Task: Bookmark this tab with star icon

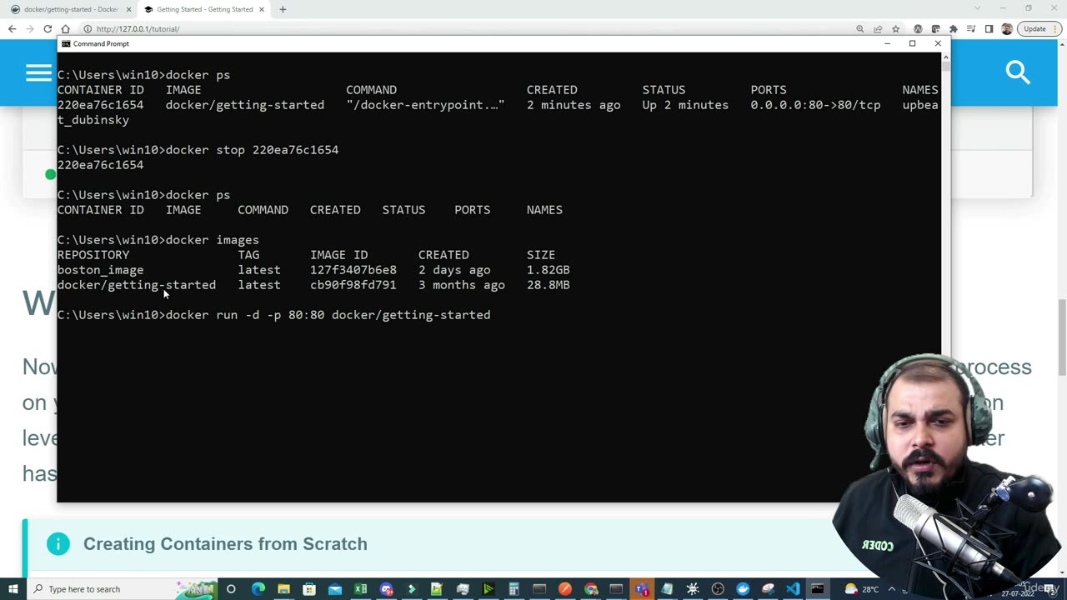Action: click(x=896, y=28)
